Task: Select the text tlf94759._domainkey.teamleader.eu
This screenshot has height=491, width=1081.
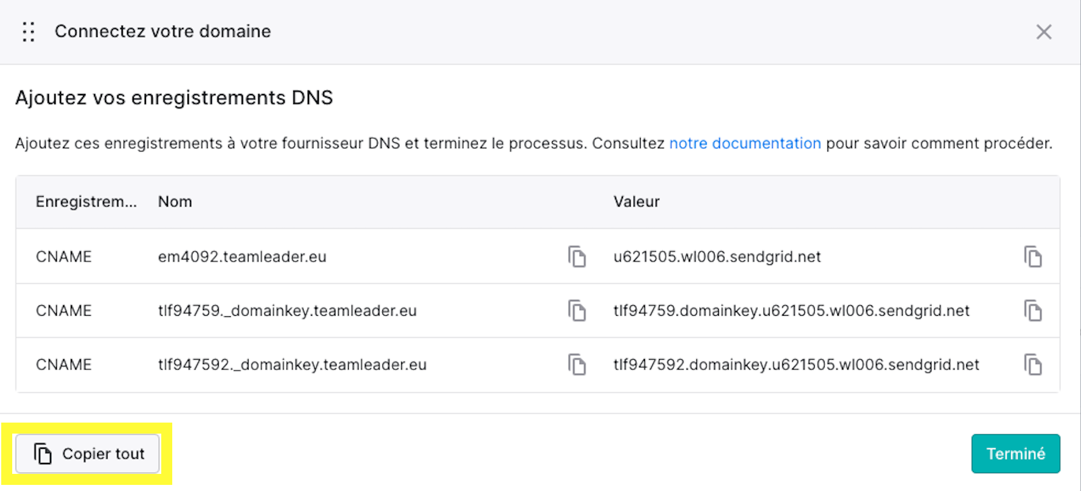Action: (288, 310)
